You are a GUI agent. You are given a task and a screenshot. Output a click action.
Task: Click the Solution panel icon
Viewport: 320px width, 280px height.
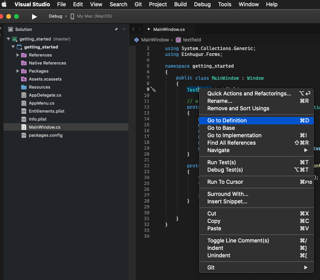pyautogui.click(x=11, y=29)
